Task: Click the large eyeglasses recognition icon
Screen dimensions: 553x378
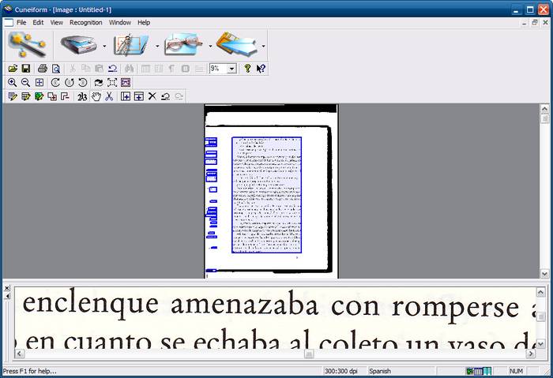Action: (184, 45)
